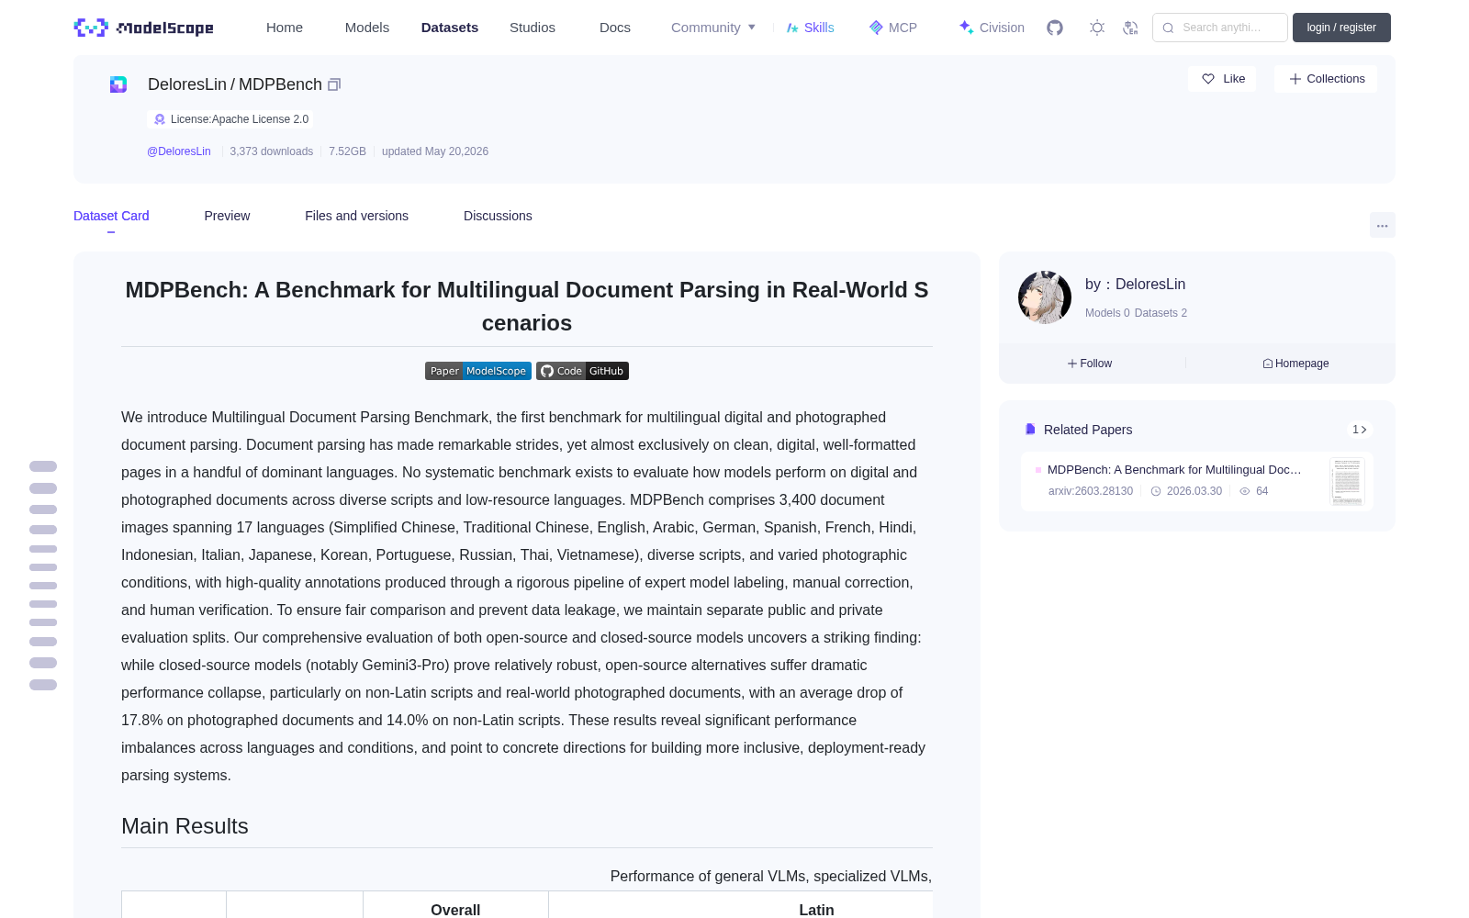
Task: Open the Docs navigation item
Action: (615, 28)
